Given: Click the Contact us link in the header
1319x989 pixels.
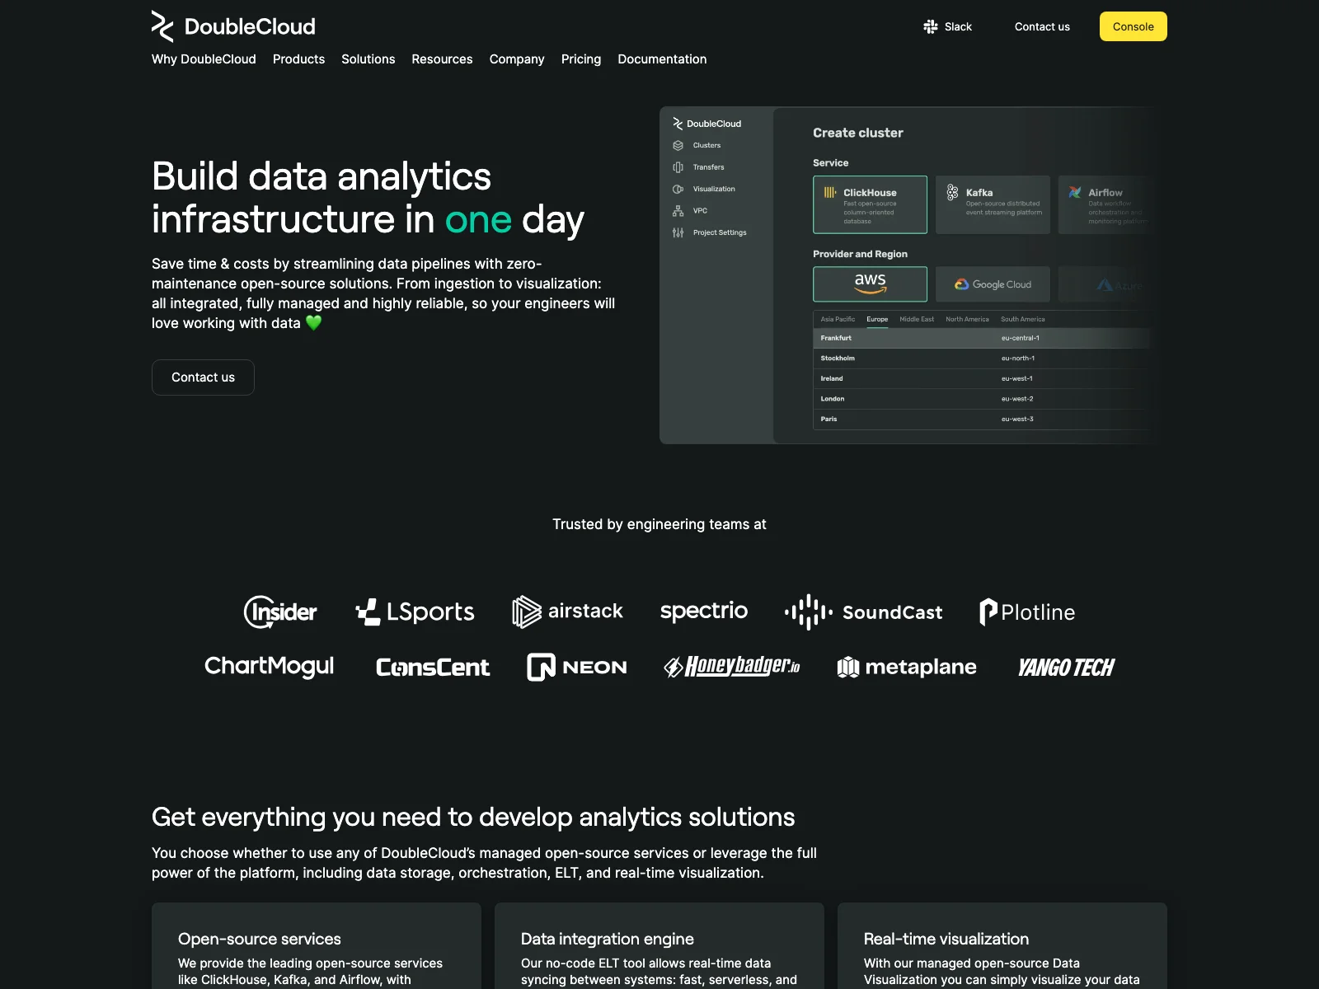Looking at the screenshot, I should [1042, 26].
